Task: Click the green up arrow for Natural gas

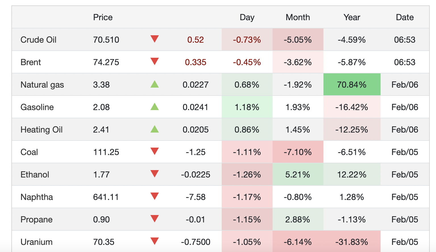Action: pyautogui.click(x=155, y=84)
